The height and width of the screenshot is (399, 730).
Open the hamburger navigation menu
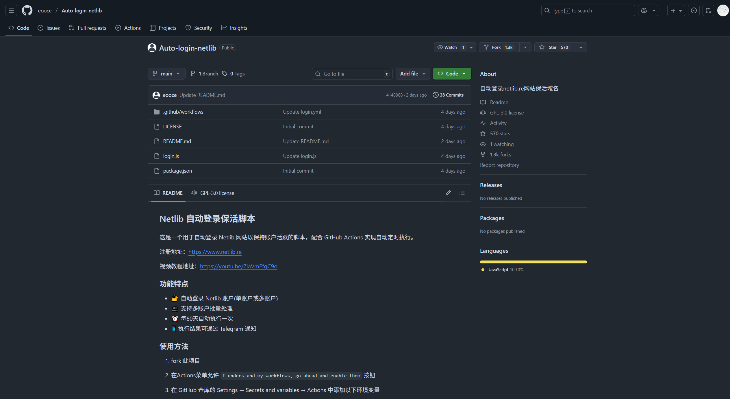[11, 11]
